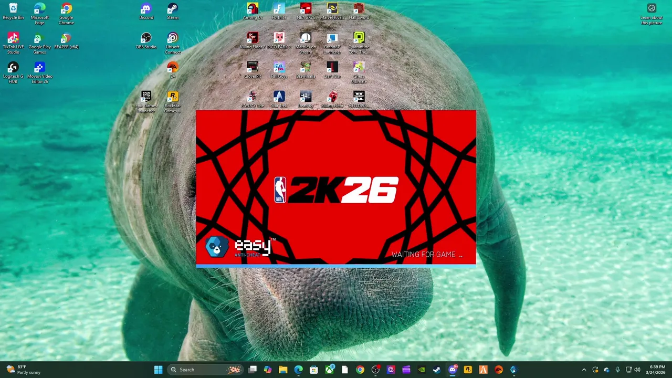Click the splash screen loading progress bar
Image resolution: width=672 pixels, height=378 pixels.
click(x=336, y=266)
